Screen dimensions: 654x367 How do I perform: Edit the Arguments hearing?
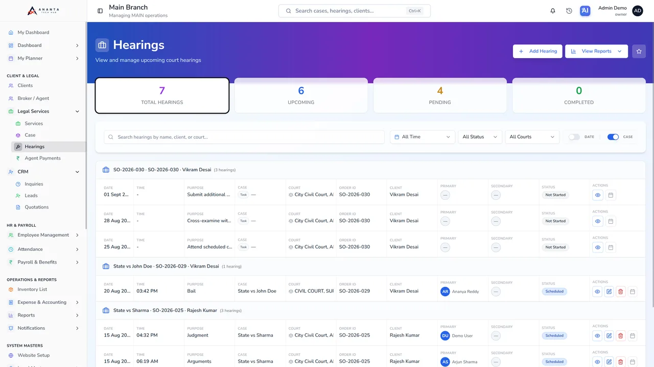609,362
